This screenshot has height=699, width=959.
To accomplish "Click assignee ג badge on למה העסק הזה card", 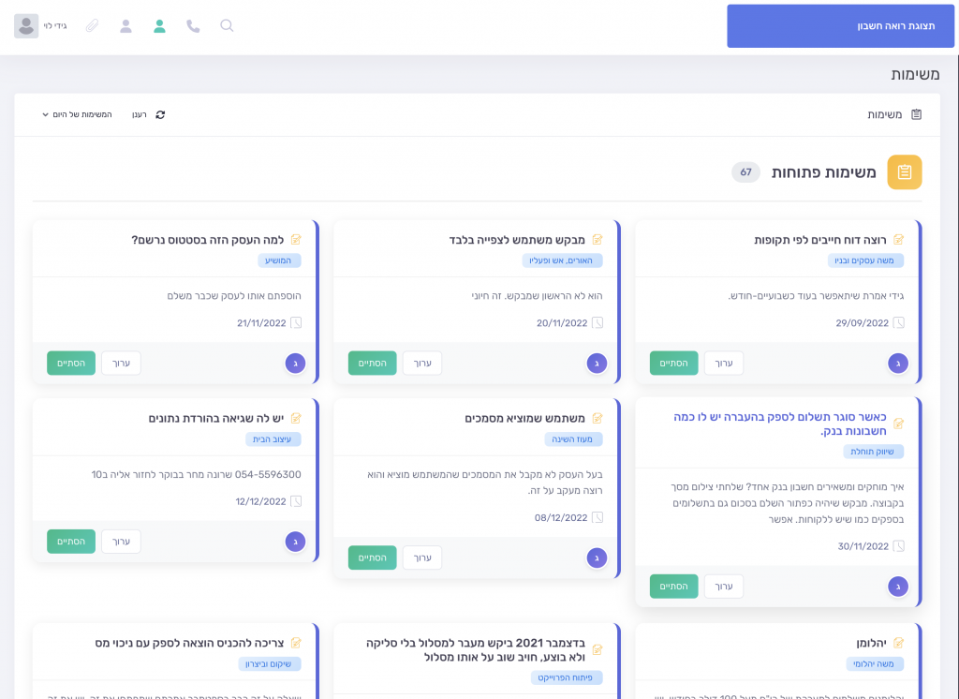I will coord(295,363).
